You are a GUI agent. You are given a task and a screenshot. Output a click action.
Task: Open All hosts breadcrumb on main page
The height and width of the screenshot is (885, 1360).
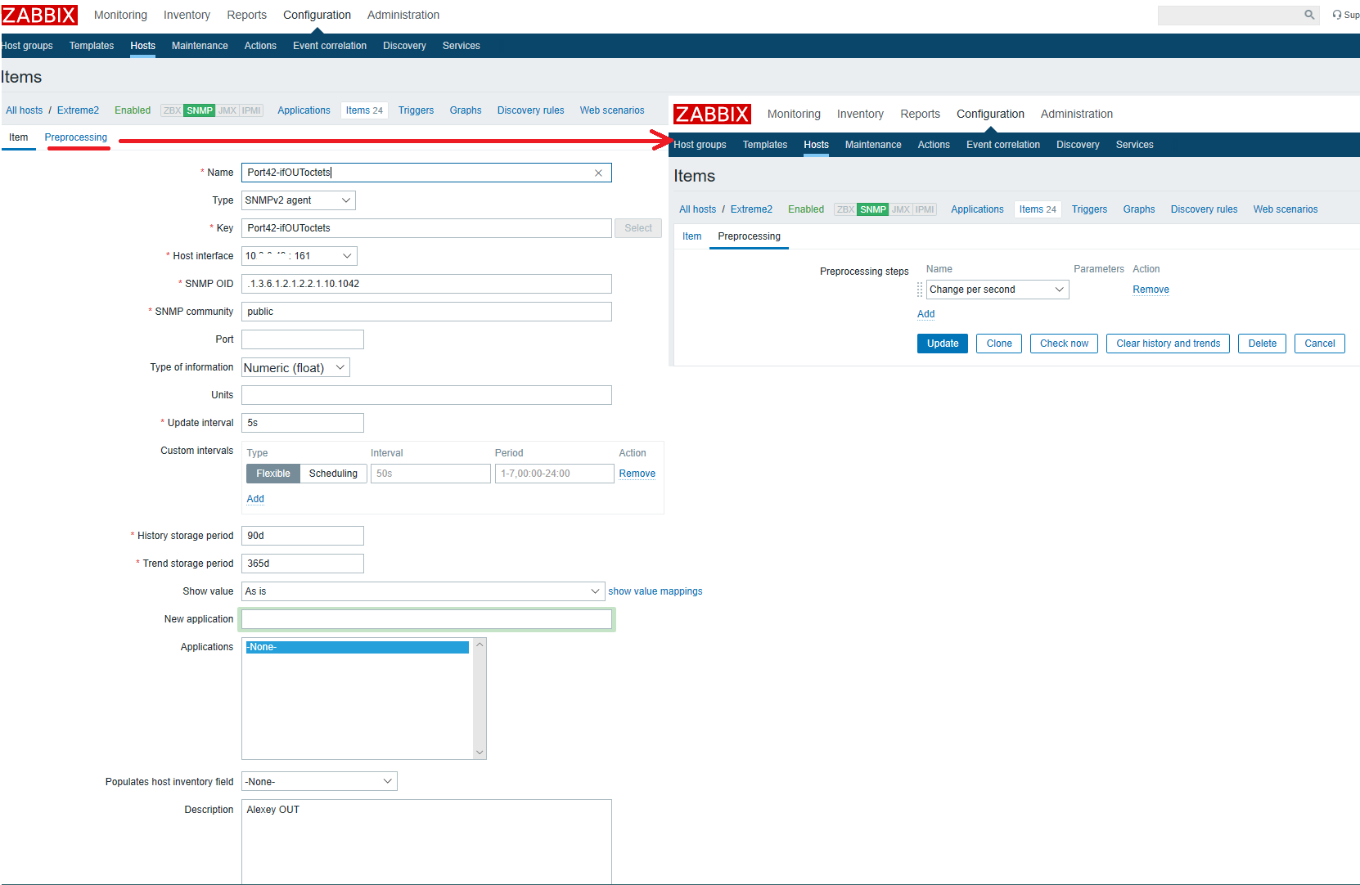25,110
